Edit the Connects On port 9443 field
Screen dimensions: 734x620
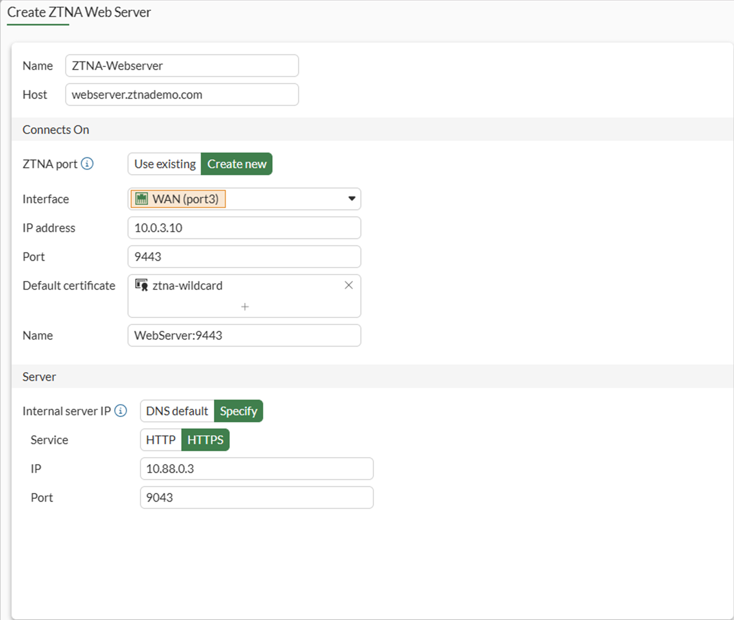pos(244,257)
